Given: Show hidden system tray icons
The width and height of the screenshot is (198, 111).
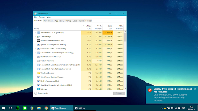Looking at the screenshot, I should (161, 108).
